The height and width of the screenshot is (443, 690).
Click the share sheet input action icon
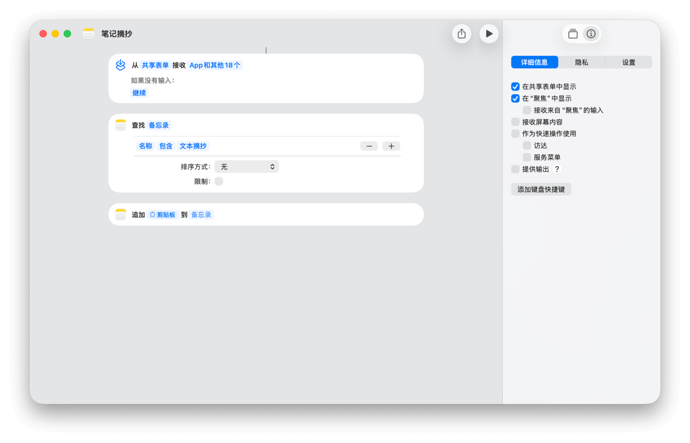tap(120, 65)
